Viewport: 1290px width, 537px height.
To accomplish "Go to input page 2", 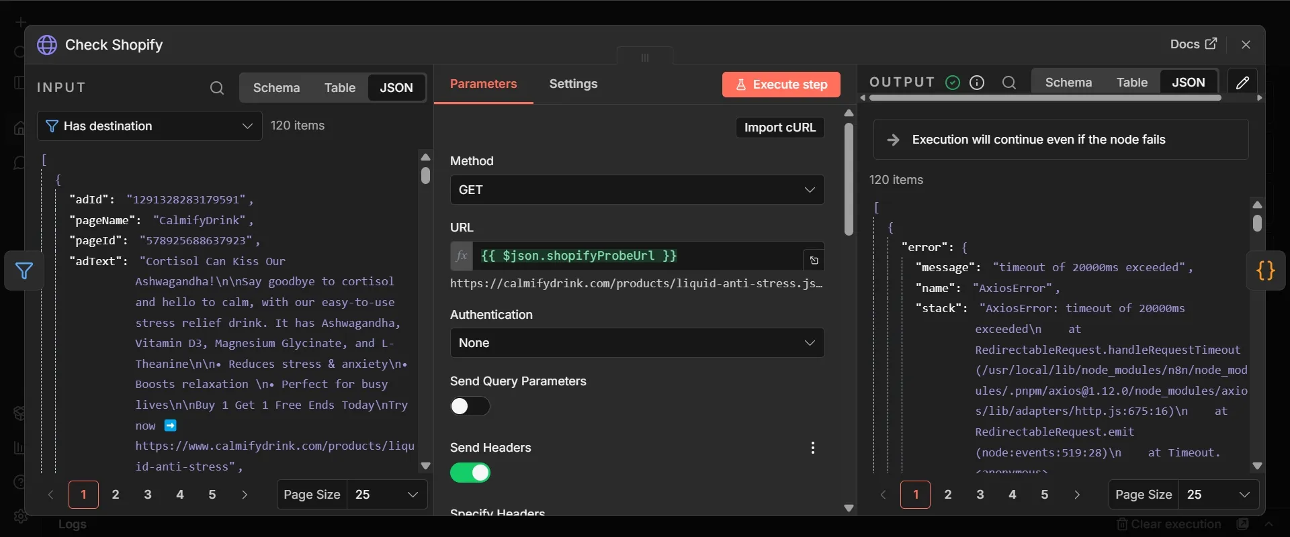I will pyautogui.click(x=116, y=495).
